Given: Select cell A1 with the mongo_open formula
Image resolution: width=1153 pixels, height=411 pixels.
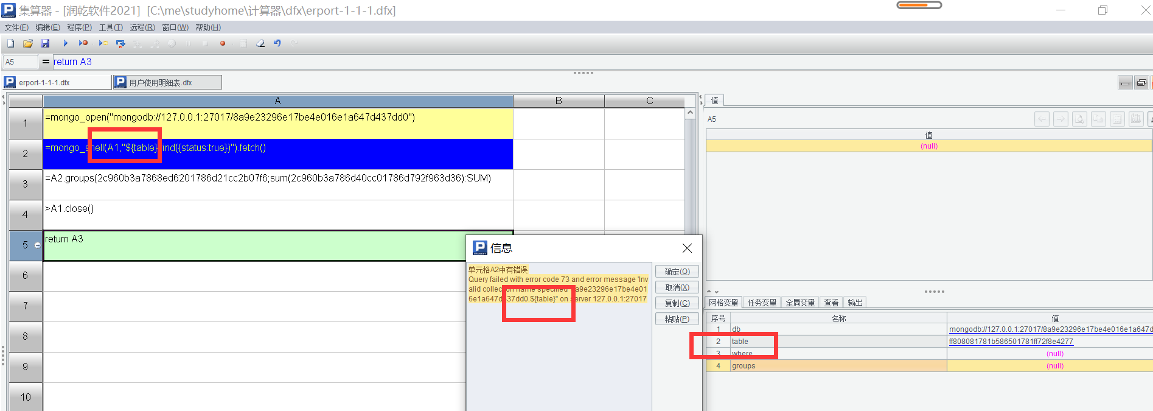Looking at the screenshot, I should coord(278,124).
